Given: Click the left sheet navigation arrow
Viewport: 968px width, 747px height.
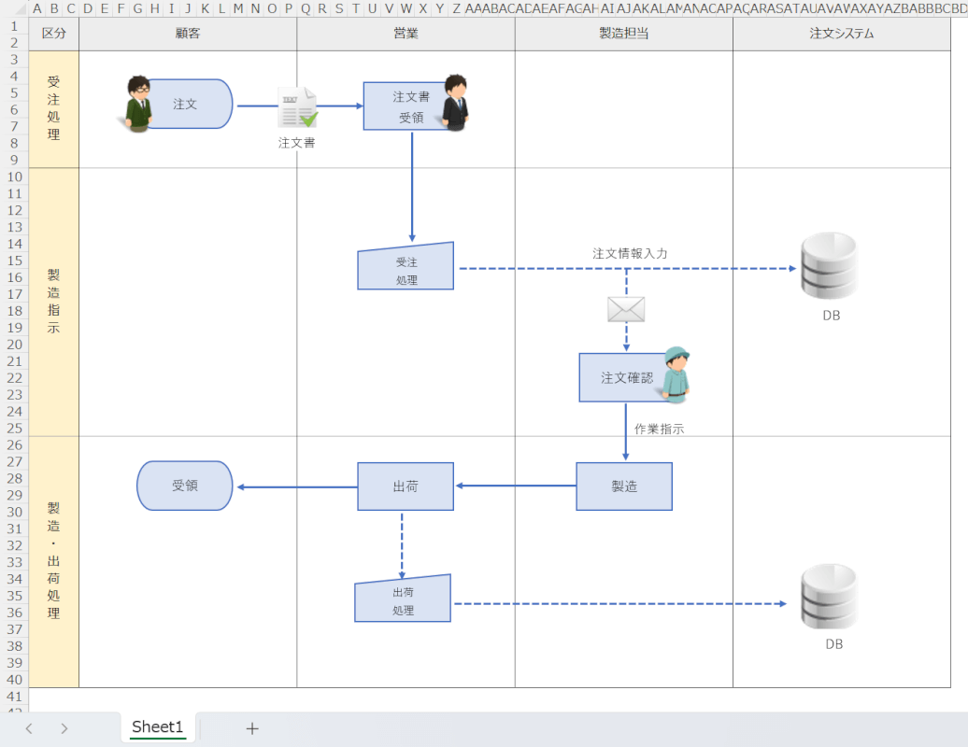Looking at the screenshot, I should [x=28, y=728].
